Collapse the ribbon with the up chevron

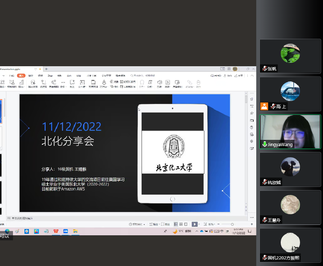click(252, 75)
